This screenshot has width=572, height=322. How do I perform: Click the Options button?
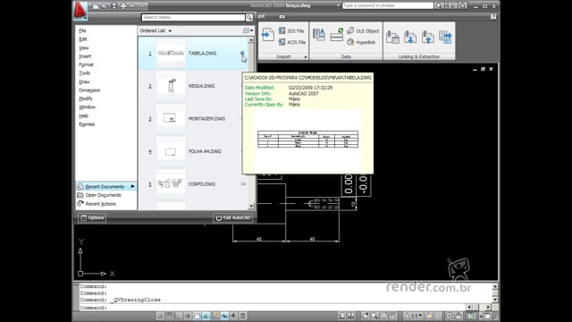pos(92,218)
